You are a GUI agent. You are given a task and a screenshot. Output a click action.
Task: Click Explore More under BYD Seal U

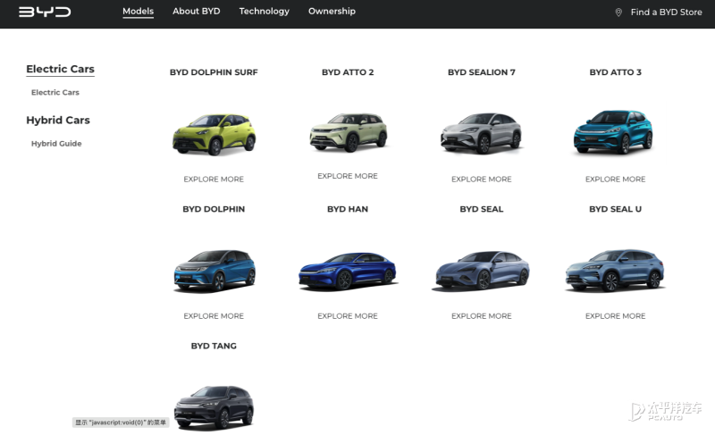point(615,316)
